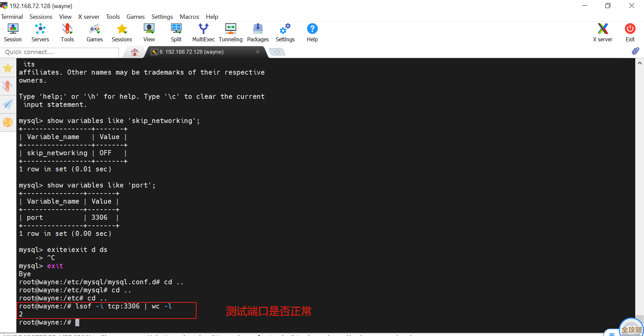This screenshot has height=336, width=644.
Task: Open the Macros menu
Action: pos(189,16)
